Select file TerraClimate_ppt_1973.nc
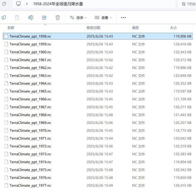The height and width of the screenshot is (188, 196). pyautogui.click(x=98, y=154)
